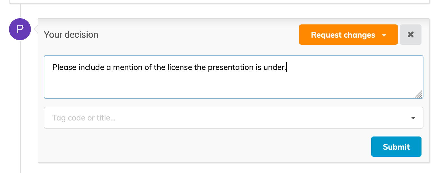Click the vertical timeline line below the avatar
The height and width of the screenshot is (173, 442).
click(x=20, y=107)
